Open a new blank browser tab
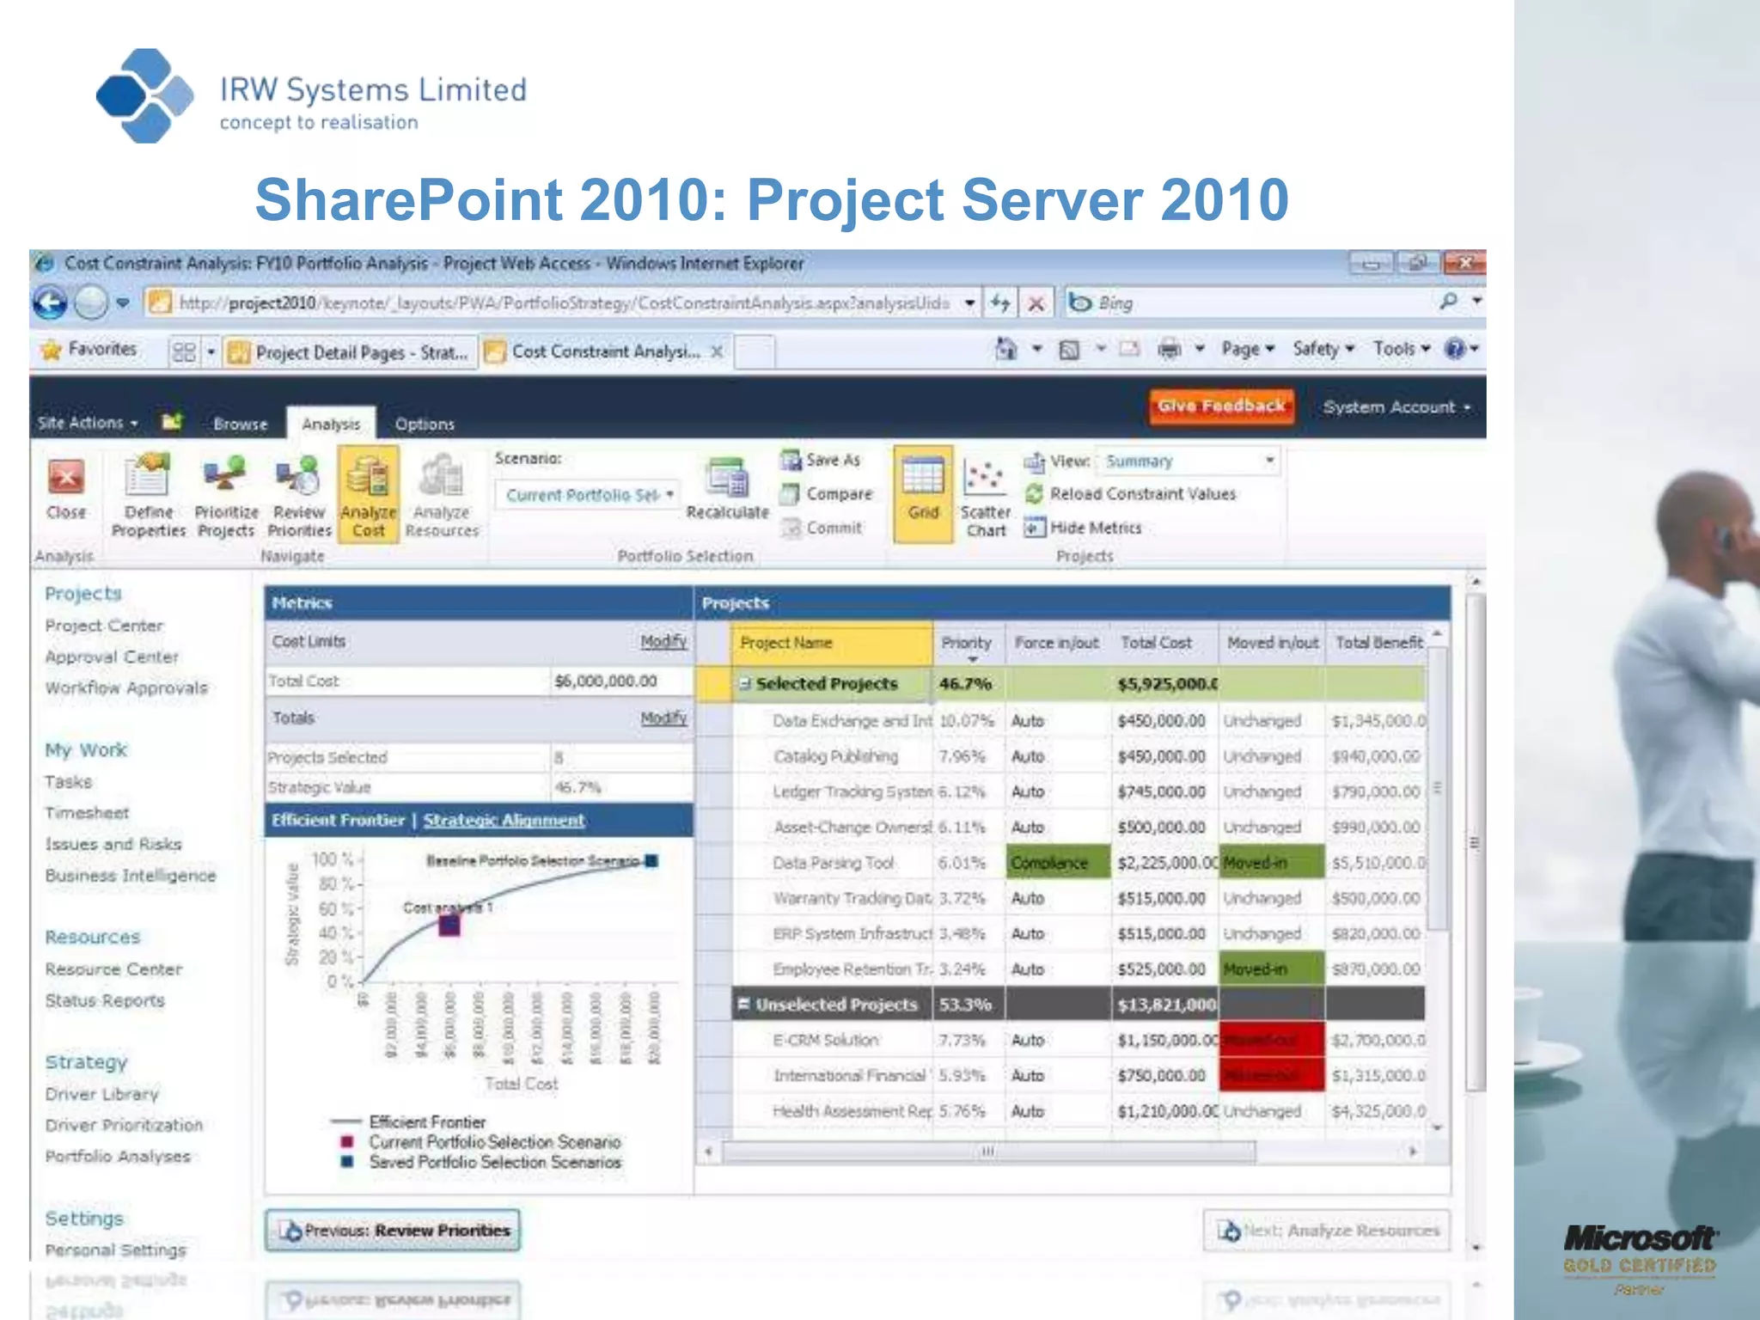 (755, 351)
